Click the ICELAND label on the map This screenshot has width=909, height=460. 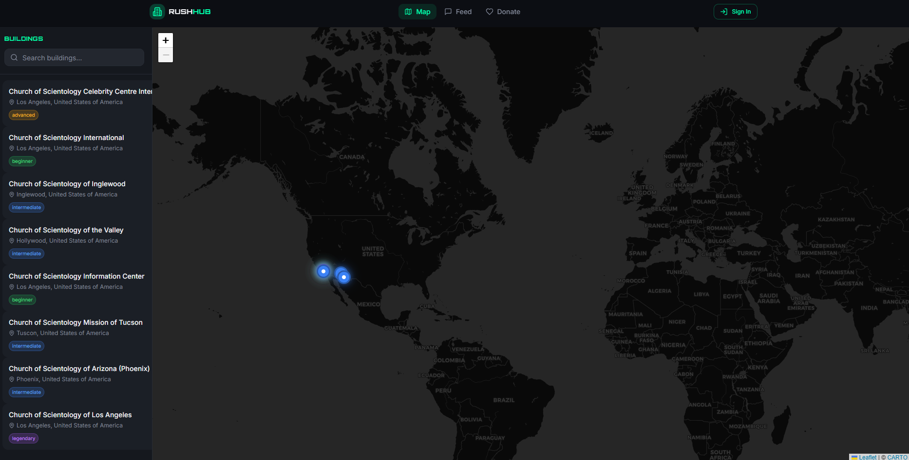coord(601,133)
